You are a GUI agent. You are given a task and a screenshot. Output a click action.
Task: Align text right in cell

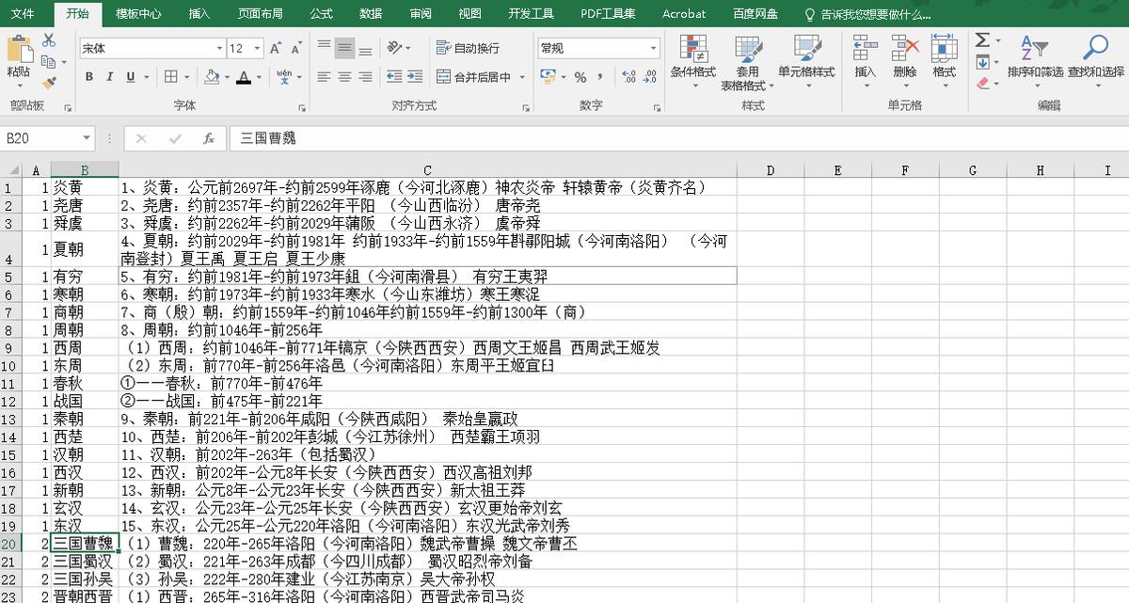pos(365,77)
